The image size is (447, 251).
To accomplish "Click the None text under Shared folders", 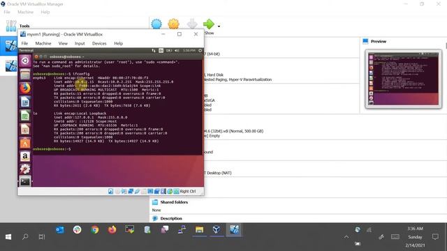I will coord(156,210).
